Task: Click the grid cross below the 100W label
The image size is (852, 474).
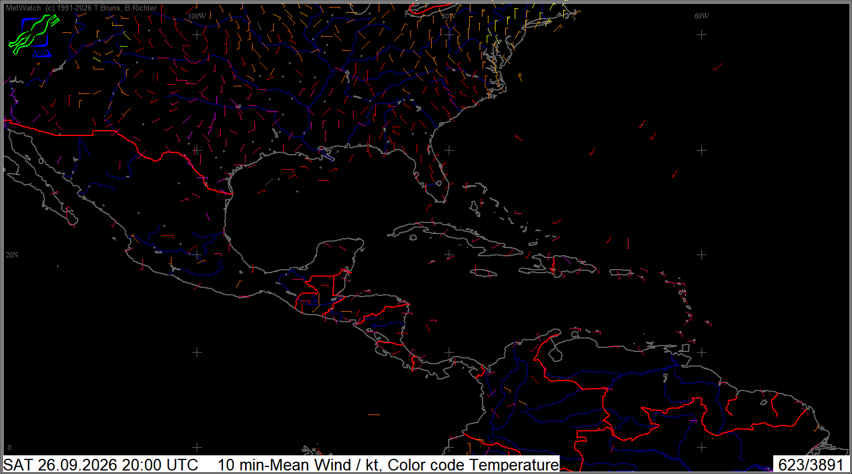Action: (197, 34)
